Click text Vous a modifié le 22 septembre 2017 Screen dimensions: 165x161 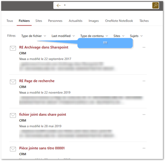(x=45, y=59)
